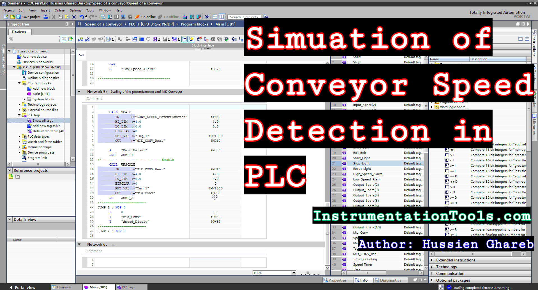Upload from device using upload icon
538x290 pixels.
click(117, 17)
